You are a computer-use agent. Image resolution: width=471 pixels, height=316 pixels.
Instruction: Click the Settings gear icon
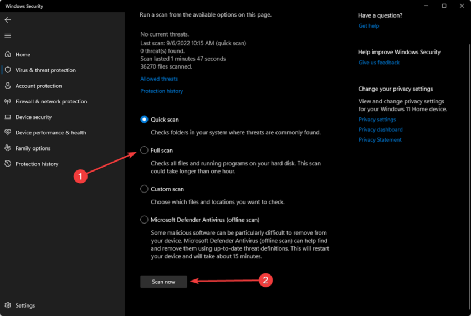[x=8, y=305]
